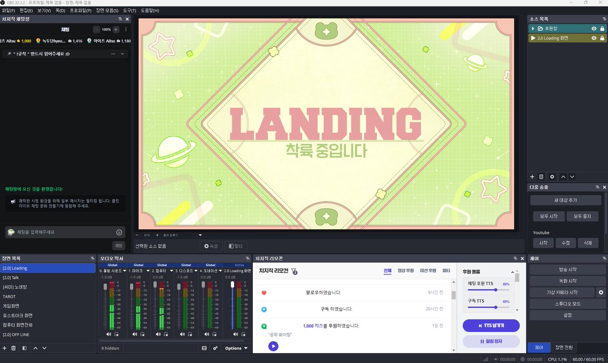Undock the 장면 목록 panel

click(x=92, y=258)
